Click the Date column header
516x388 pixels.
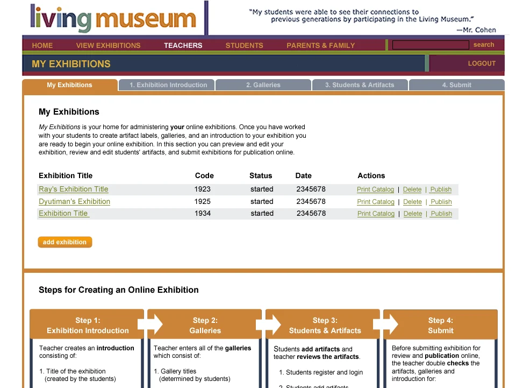coord(303,175)
